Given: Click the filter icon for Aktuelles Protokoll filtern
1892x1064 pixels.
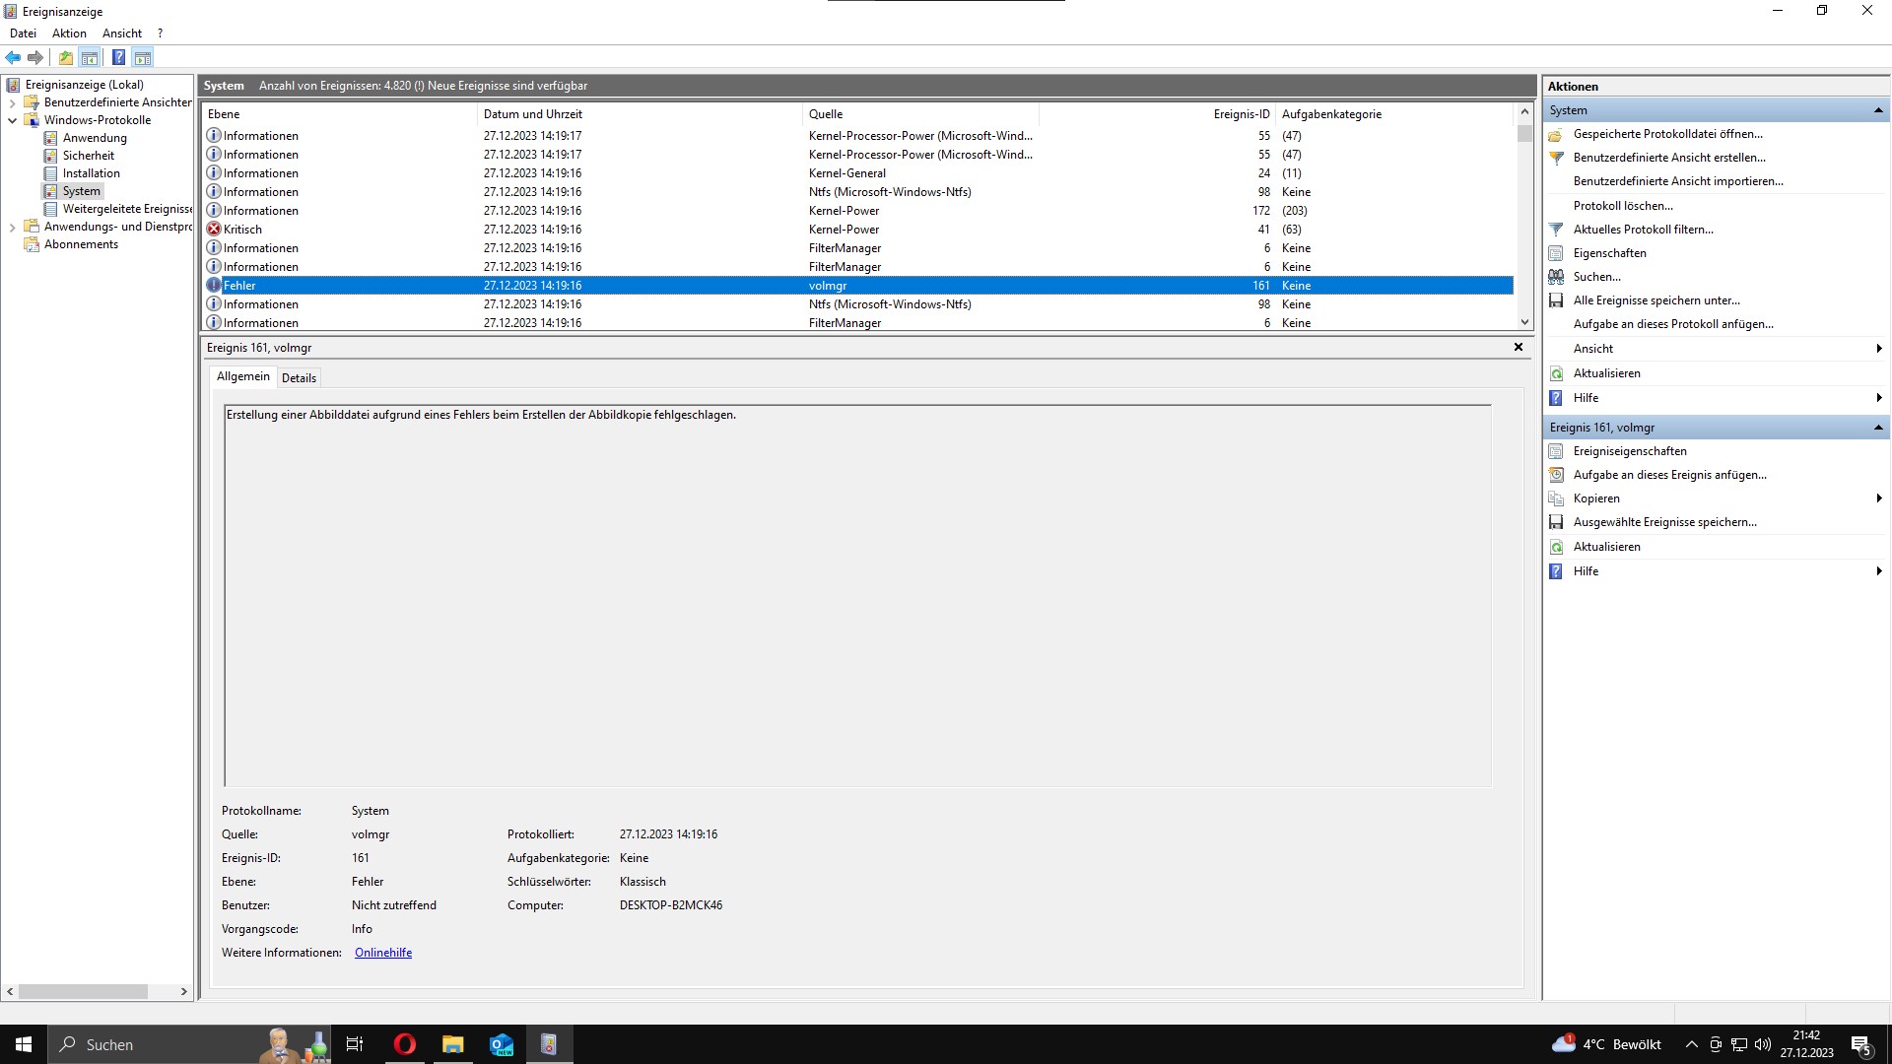Looking at the screenshot, I should point(1556,230).
